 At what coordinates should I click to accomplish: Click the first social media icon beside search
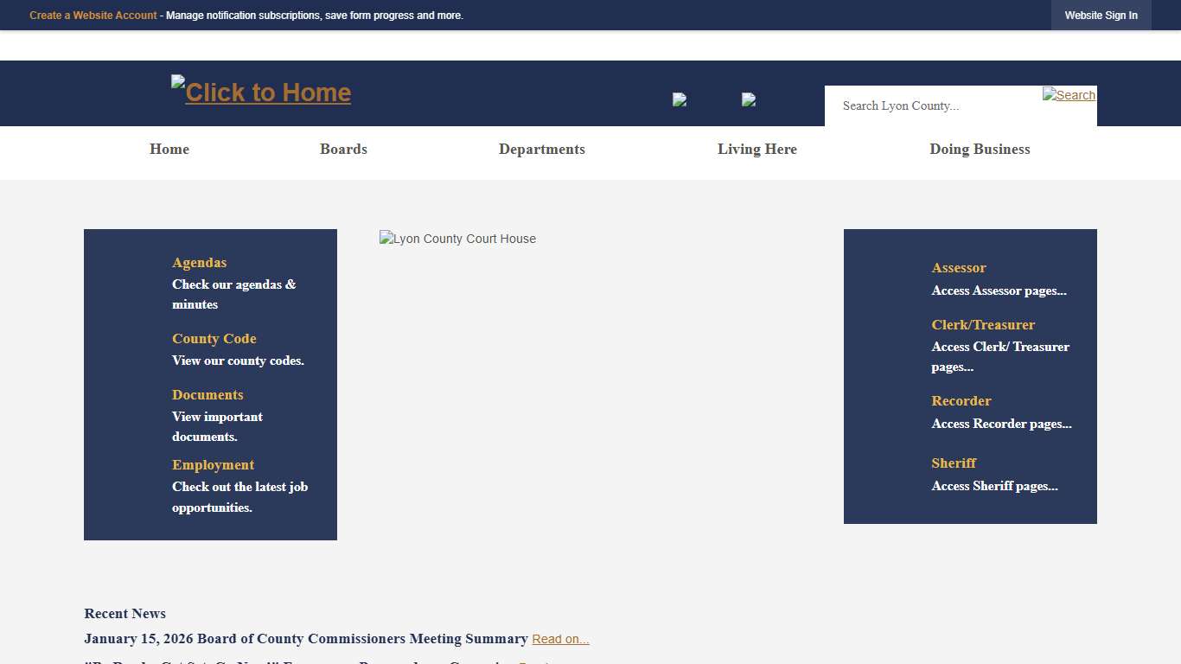(x=680, y=99)
